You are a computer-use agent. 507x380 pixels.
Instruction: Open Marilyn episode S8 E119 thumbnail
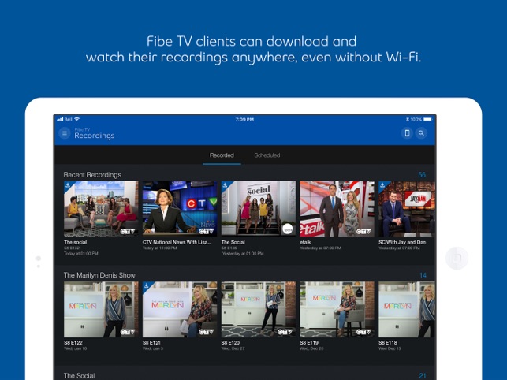point(337,309)
